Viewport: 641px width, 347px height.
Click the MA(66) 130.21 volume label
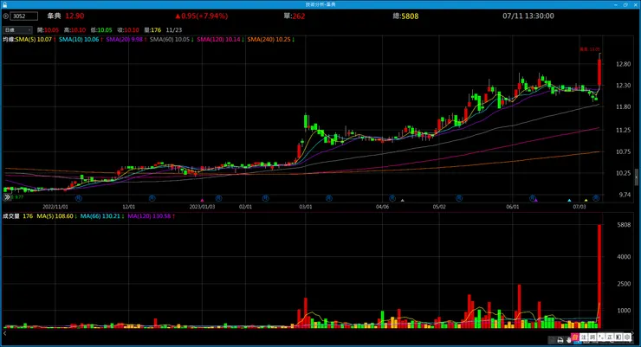(x=100, y=216)
